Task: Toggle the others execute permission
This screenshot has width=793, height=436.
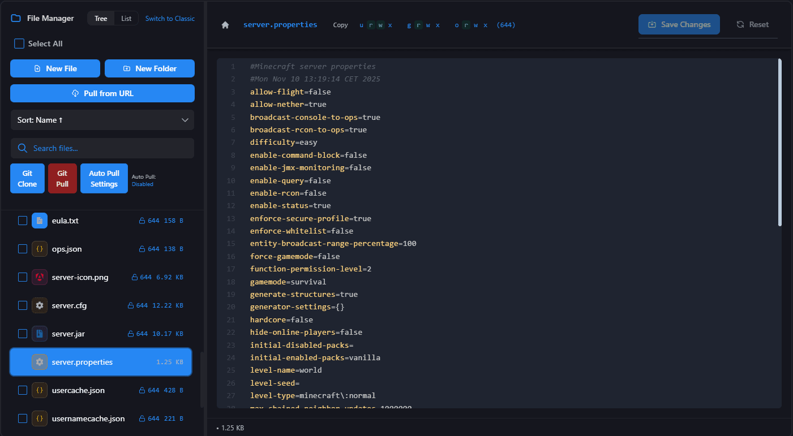Action: (x=485, y=25)
